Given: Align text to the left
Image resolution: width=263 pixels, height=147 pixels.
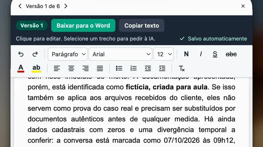Looking at the screenshot, I should (x=57, y=68).
